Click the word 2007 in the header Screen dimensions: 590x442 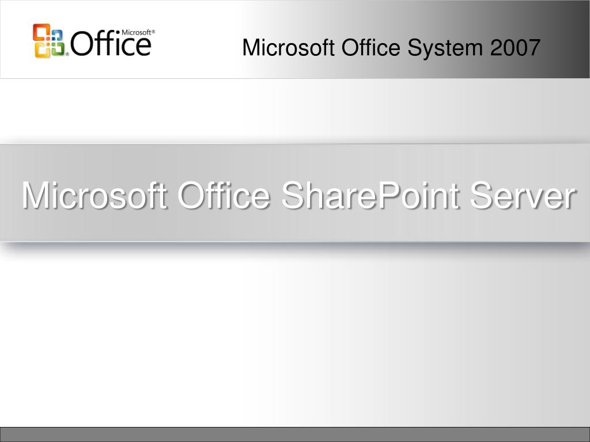tap(515, 47)
